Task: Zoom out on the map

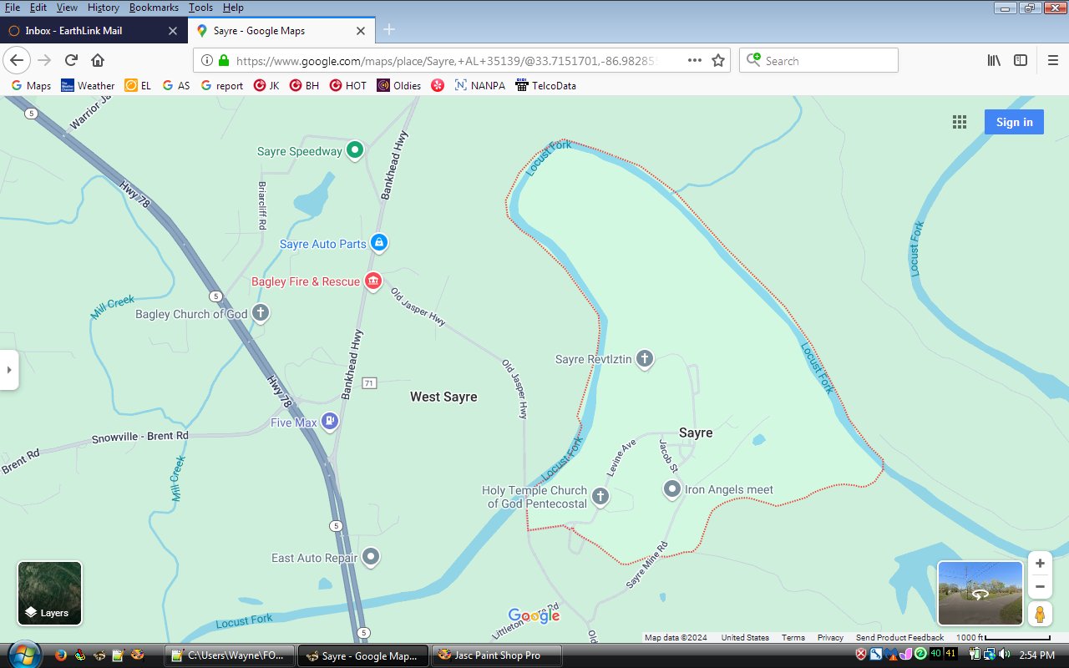Action: tap(1040, 587)
